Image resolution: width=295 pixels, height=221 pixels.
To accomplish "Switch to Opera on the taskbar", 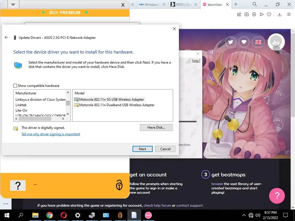I will pos(64,215).
